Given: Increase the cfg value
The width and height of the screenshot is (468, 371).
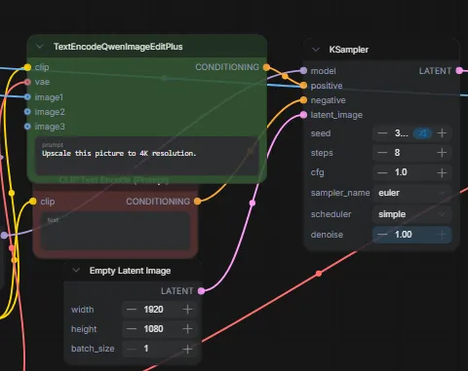Looking at the screenshot, I should [x=442, y=172].
